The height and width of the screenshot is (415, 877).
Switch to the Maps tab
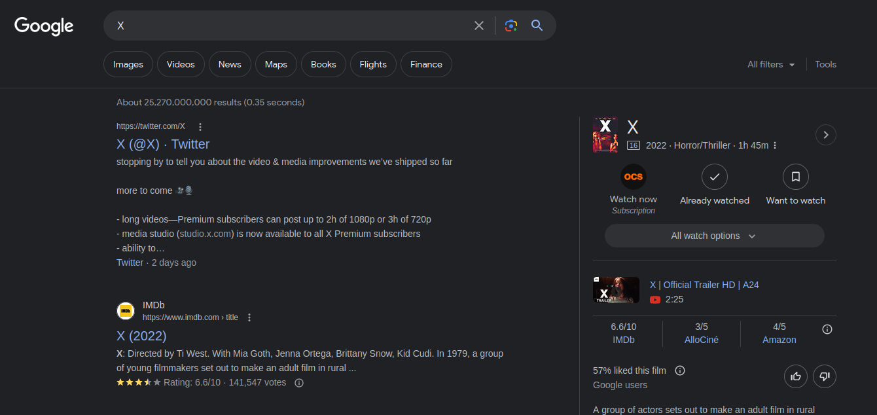click(276, 64)
